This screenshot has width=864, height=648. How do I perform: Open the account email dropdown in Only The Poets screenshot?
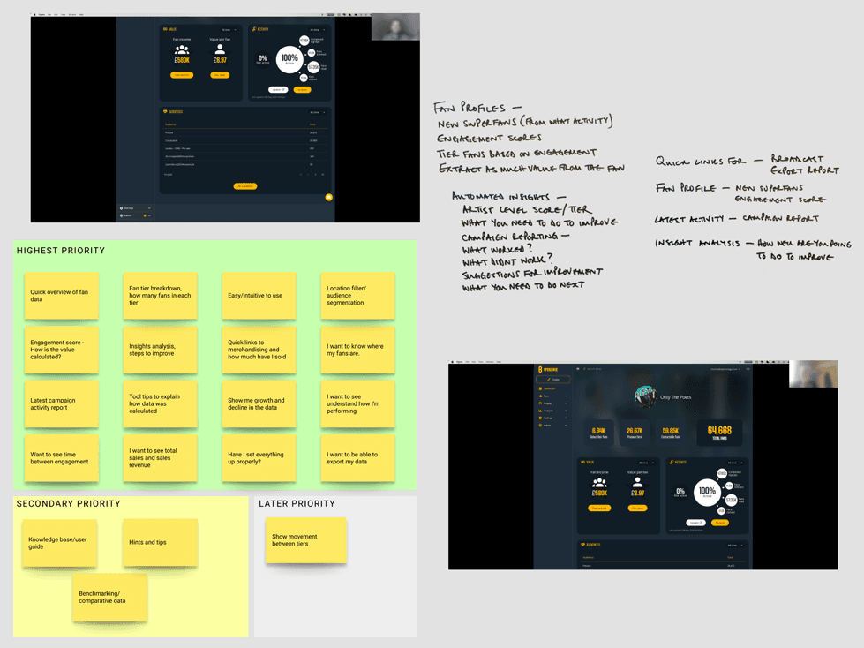coord(725,369)
